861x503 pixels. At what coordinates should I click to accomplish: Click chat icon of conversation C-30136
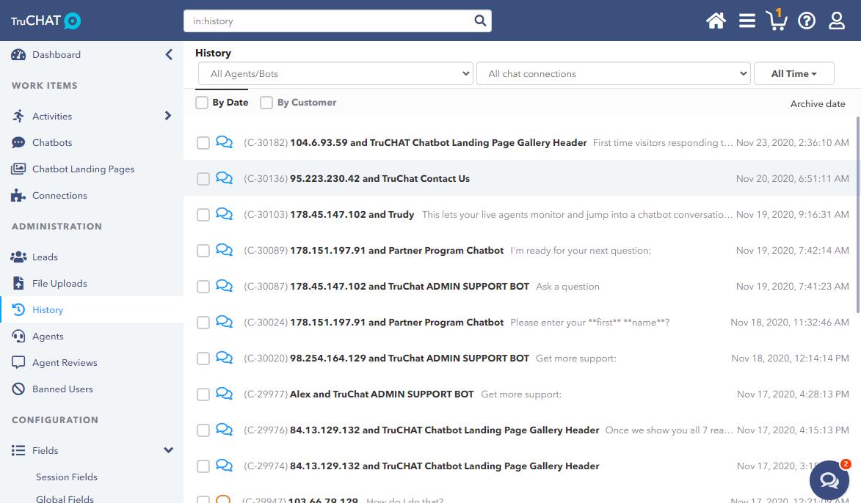pyautogui.click(x=224, y=177)
